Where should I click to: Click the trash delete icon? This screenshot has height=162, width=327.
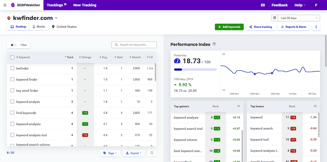point(152,153)
